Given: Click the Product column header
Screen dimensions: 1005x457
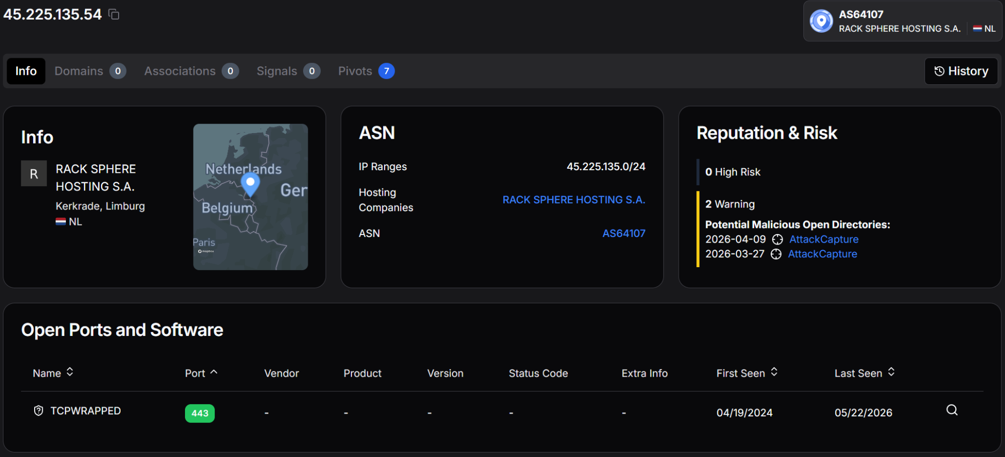Looking at the screenshot, I should [x=362, y=373].
